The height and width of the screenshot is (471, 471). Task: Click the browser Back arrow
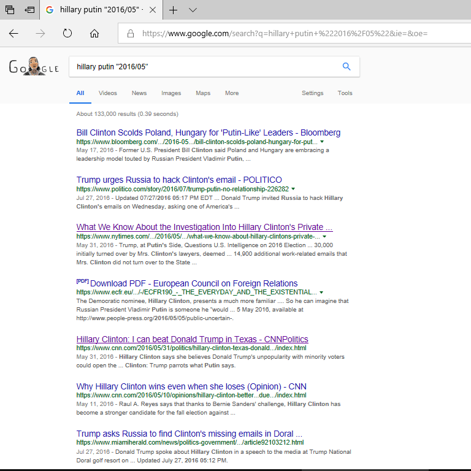13,33
